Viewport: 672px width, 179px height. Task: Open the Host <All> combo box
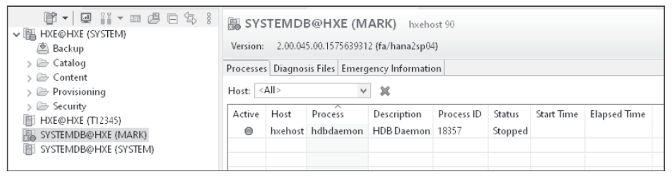[313, 91]
